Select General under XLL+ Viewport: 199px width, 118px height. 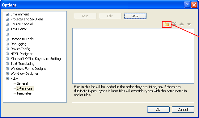(22, 83)
